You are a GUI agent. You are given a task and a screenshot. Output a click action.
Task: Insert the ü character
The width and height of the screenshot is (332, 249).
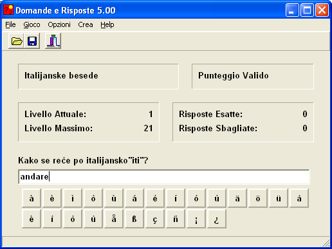point(279,198)
